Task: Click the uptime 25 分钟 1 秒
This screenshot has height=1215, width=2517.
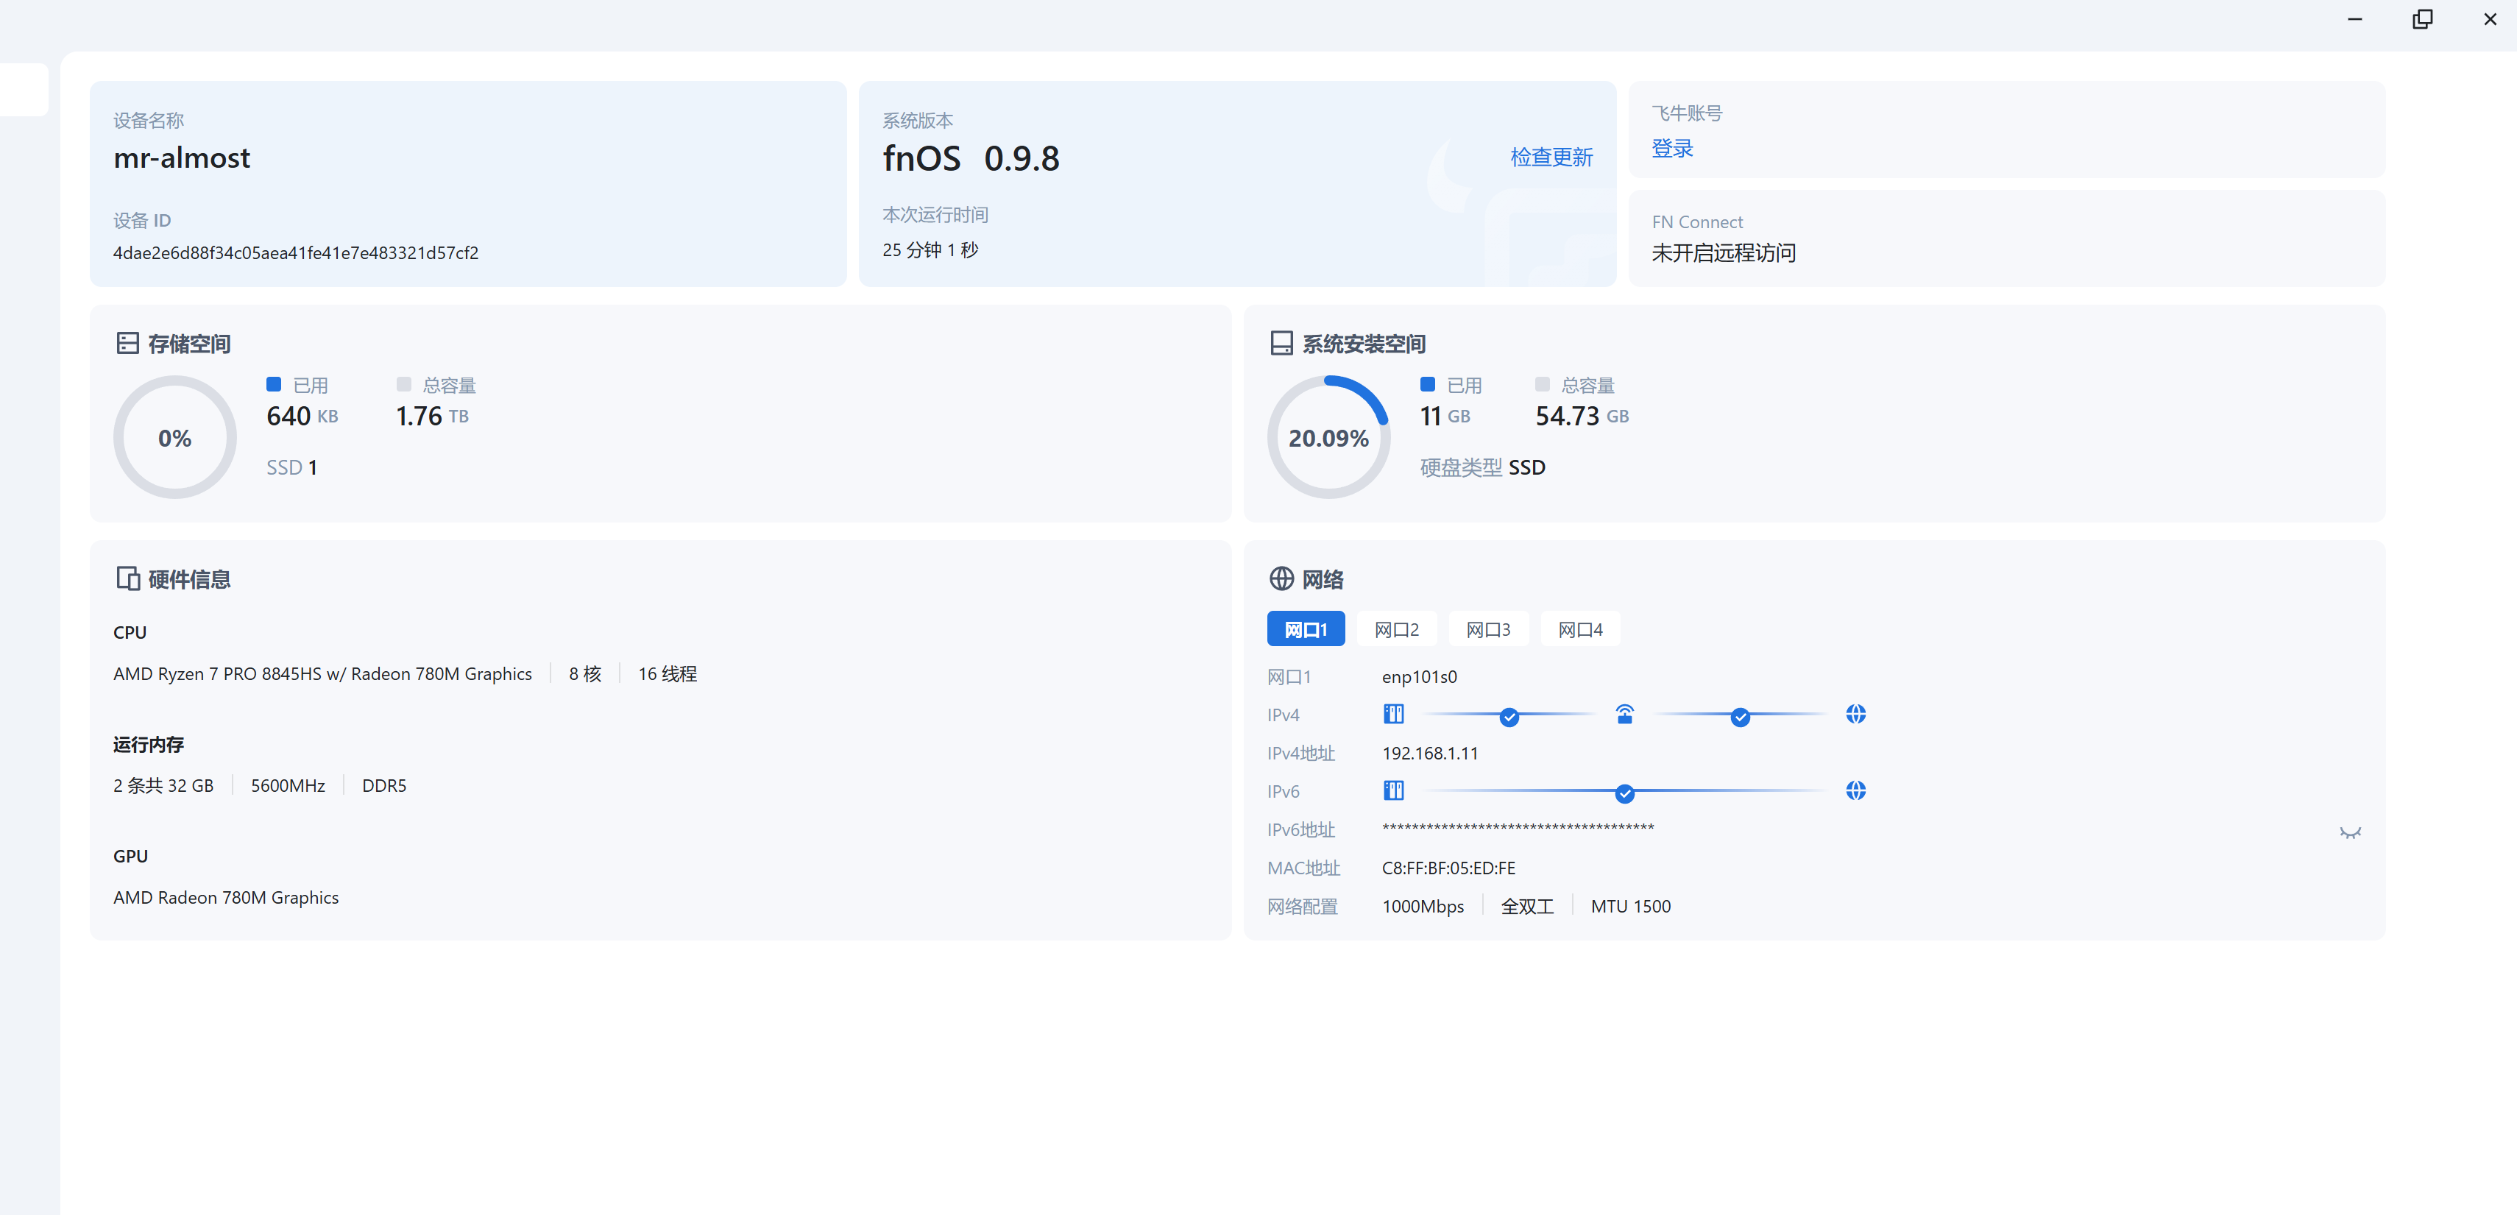Action: [930, 250]
